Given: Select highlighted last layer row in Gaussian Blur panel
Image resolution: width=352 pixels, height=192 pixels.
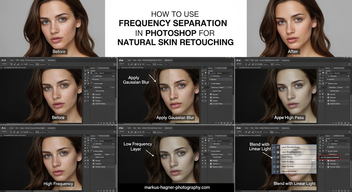Looking at the screenshot, I should coord(220,104).
